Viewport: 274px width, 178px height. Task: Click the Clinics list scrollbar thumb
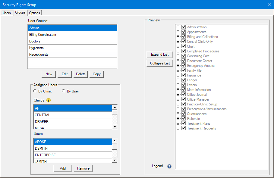115,112
